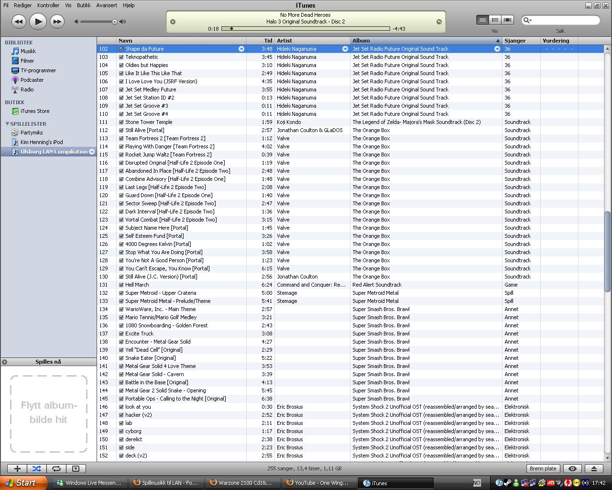Click the eject disc button

coord(594,468)
